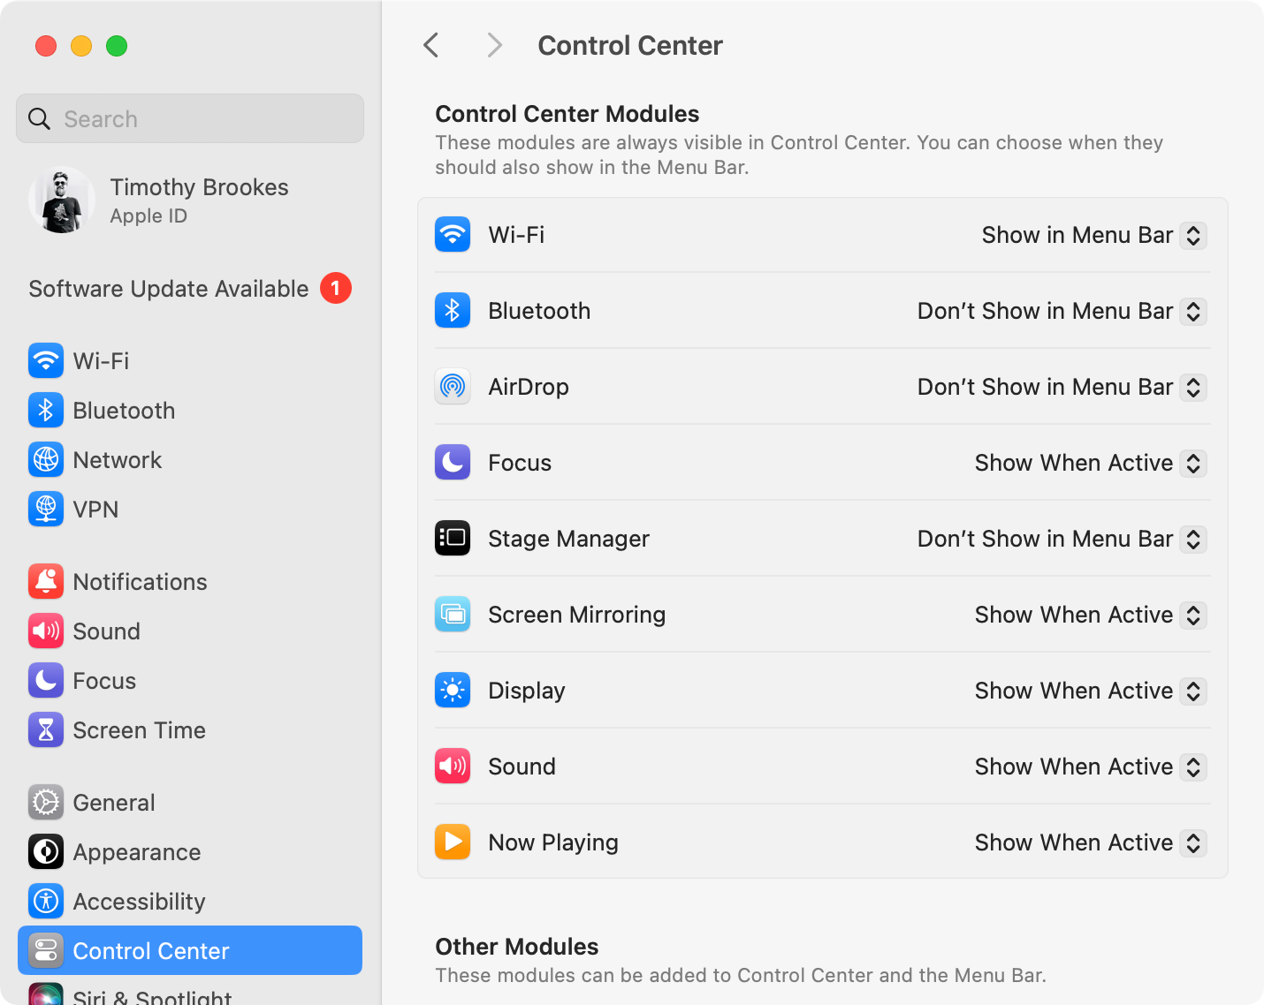1264x1005 pixels.
Task: Click the VPN sidebar icon
Action: coord(46,509)
